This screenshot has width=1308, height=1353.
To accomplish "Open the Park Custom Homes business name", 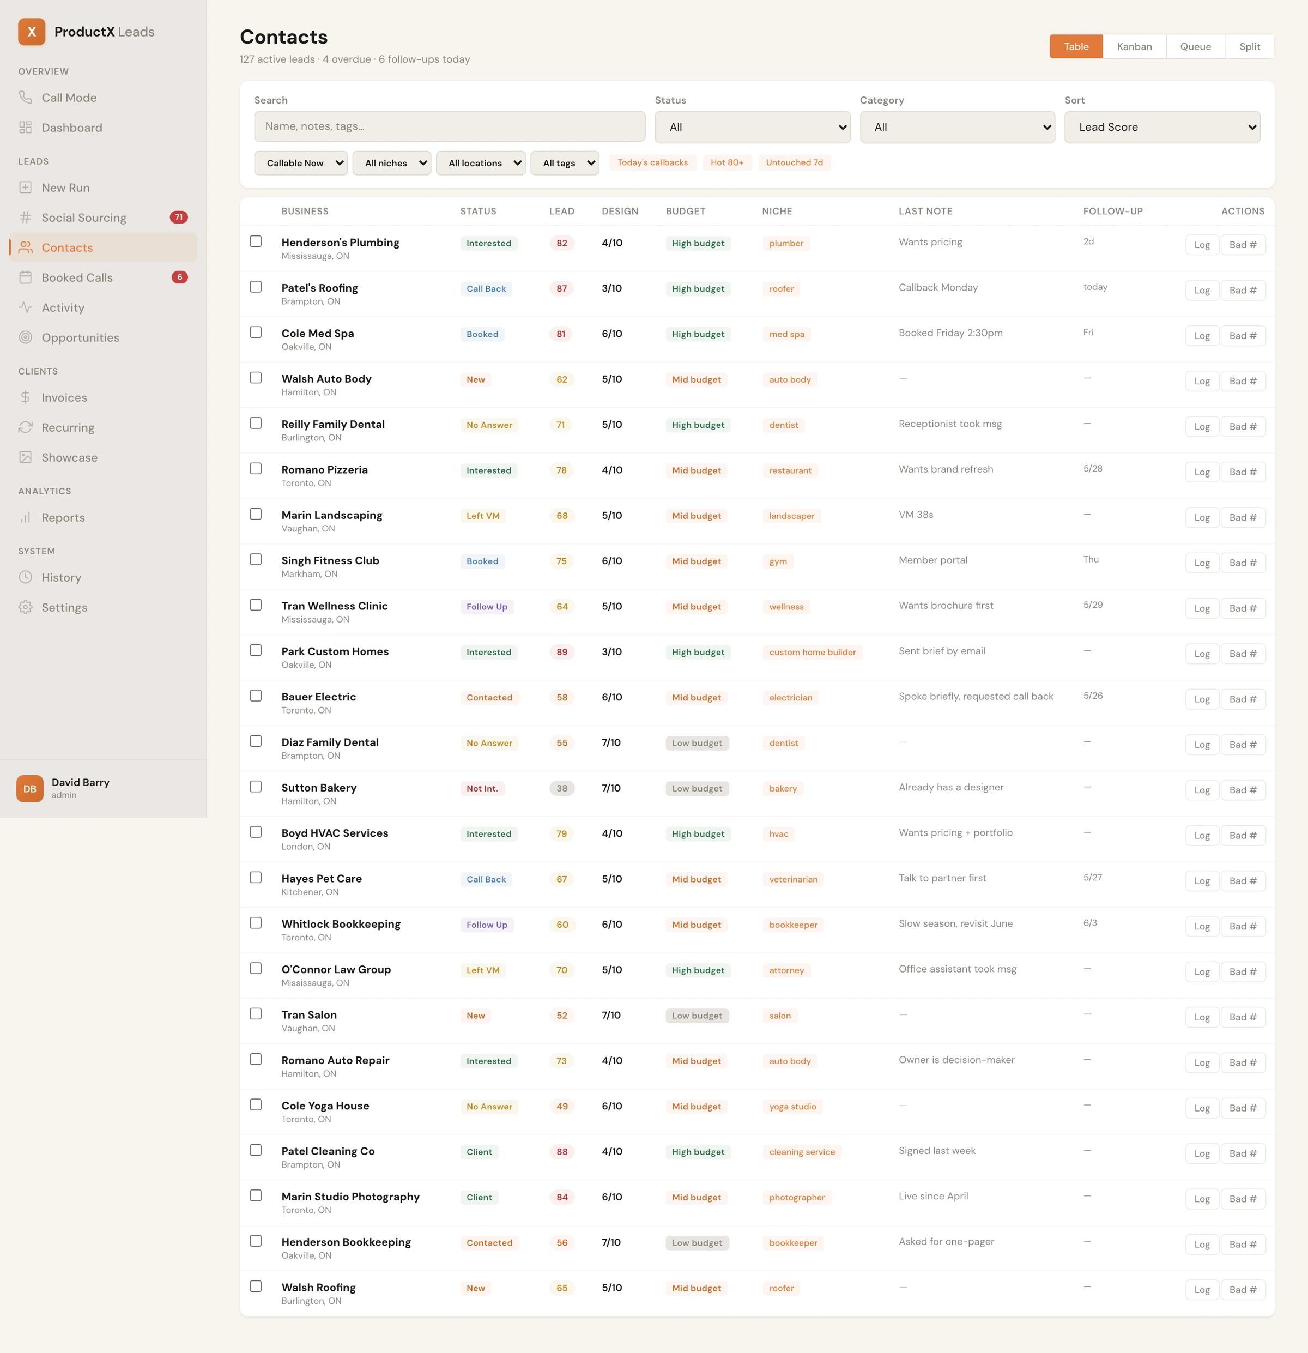I will tap(335, 651).
